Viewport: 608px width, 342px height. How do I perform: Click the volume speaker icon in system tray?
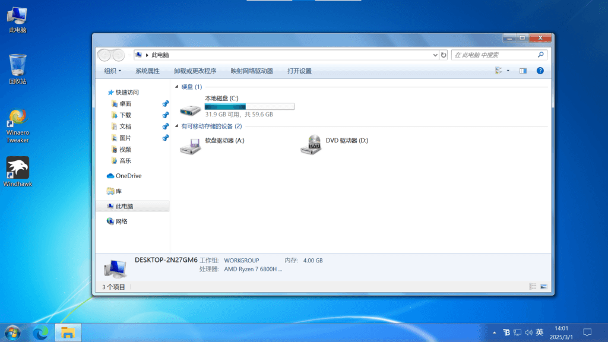(x=529, y=332)
